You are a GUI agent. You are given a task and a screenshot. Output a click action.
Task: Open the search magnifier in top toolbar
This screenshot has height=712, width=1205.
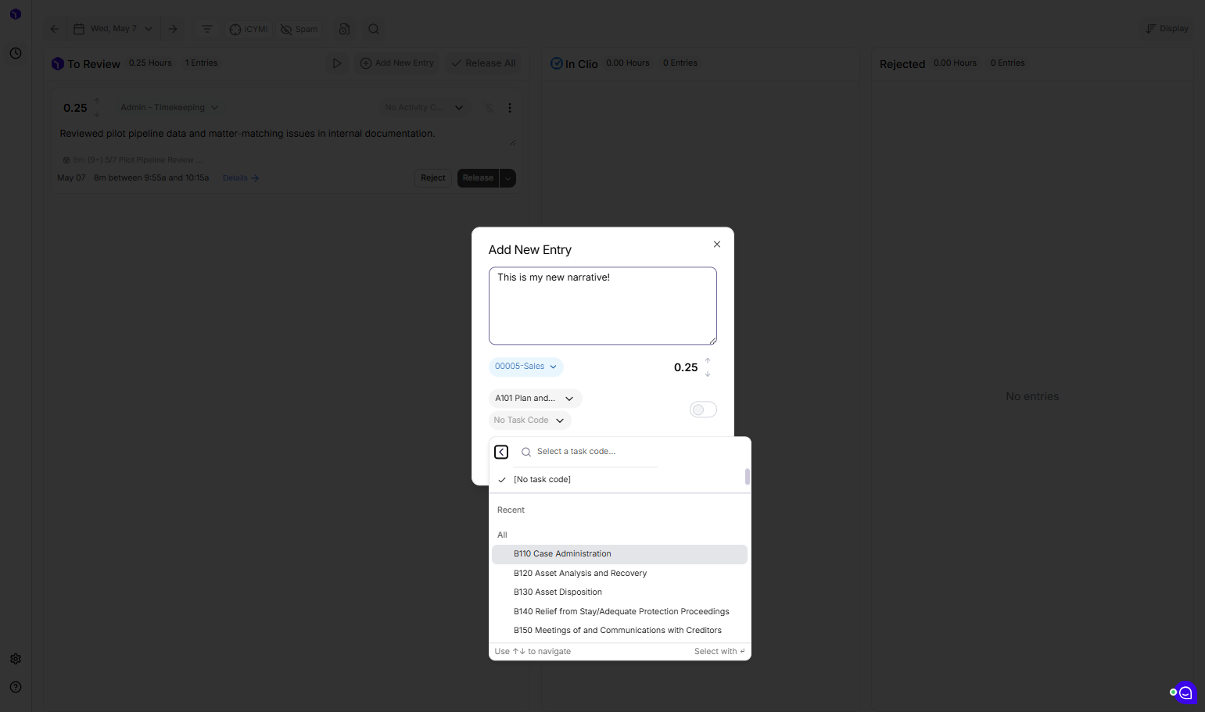374,29
